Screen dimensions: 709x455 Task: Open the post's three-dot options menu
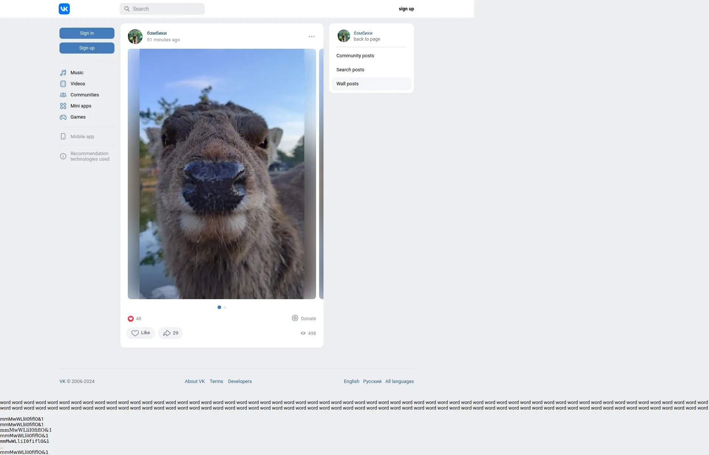pos(312,37)
